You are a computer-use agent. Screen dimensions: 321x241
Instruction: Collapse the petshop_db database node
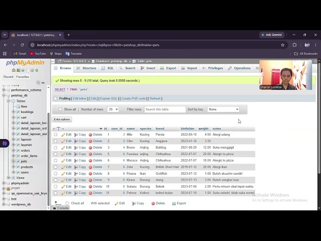coord(4,95)
